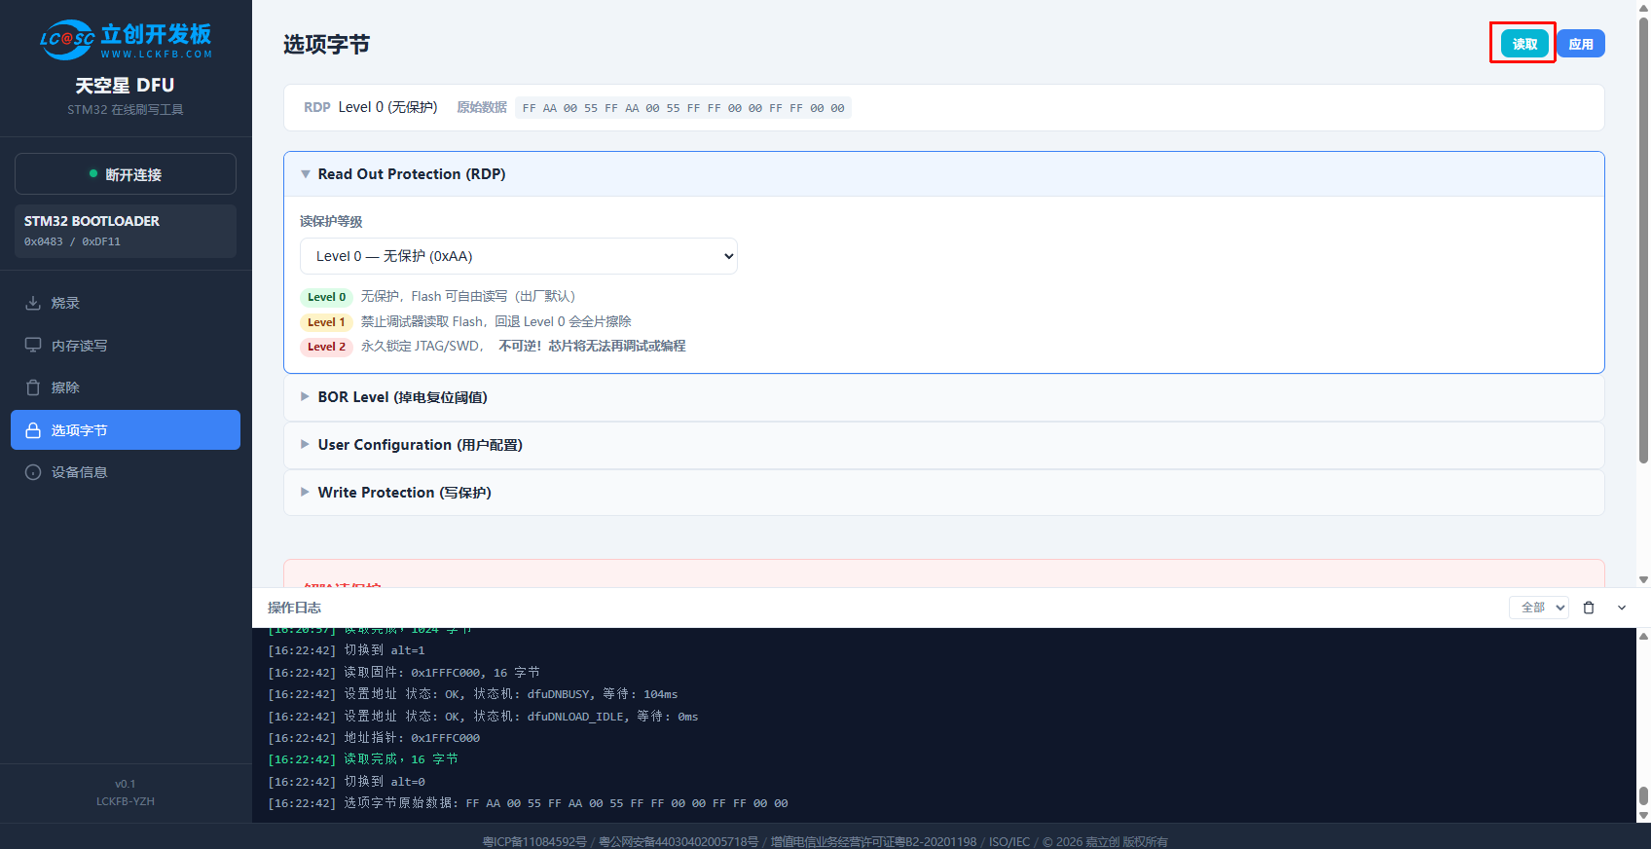Click the log line 地址指针: 0x1FFFC000
1651x849 pixels.
point(374,738)
